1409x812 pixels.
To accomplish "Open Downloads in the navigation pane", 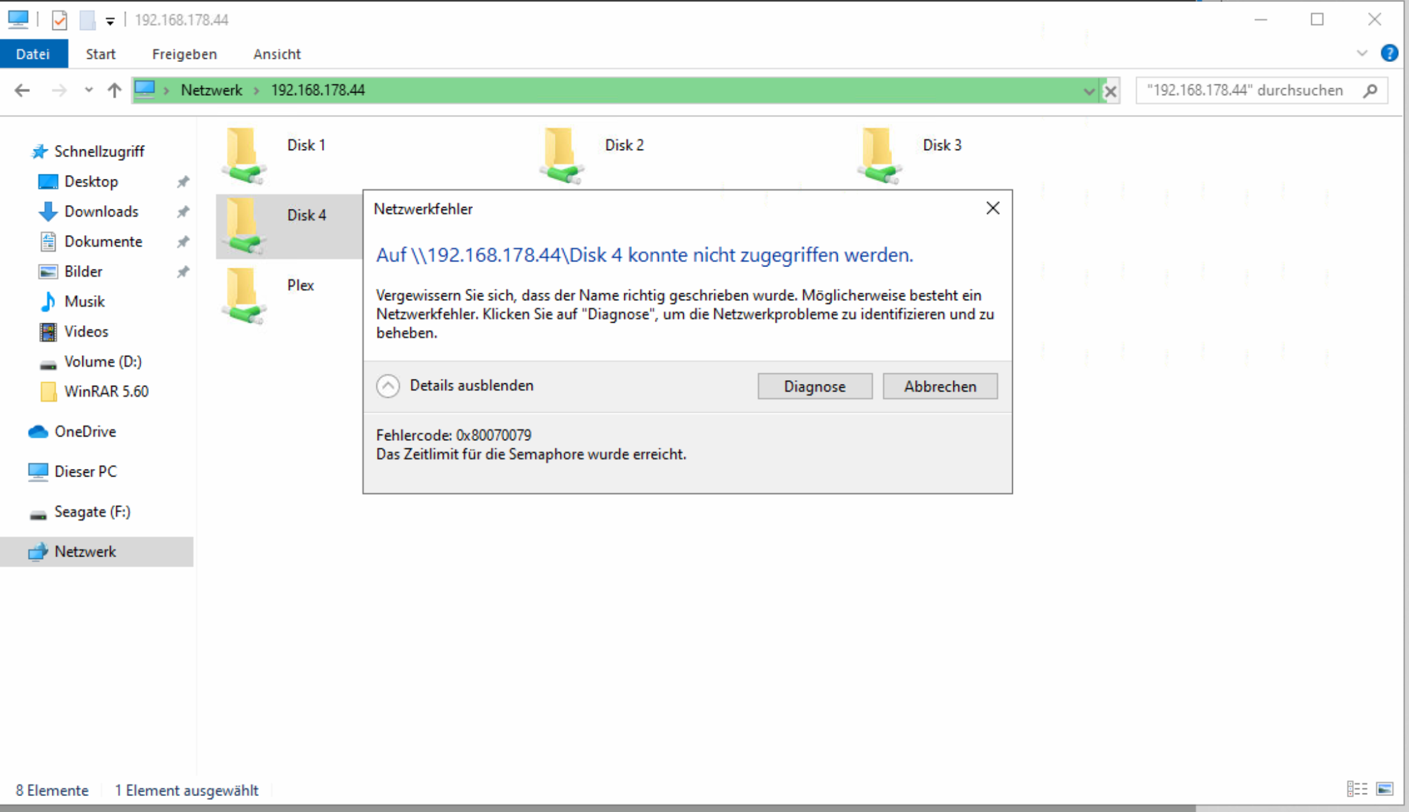I will point(101,211).
